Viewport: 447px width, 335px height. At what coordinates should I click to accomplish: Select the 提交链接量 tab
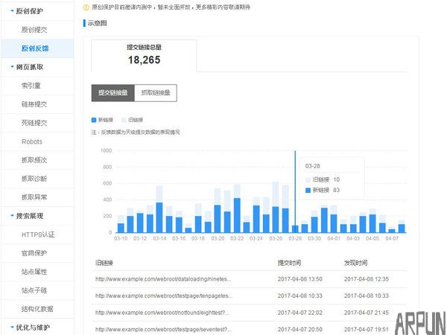113,93
